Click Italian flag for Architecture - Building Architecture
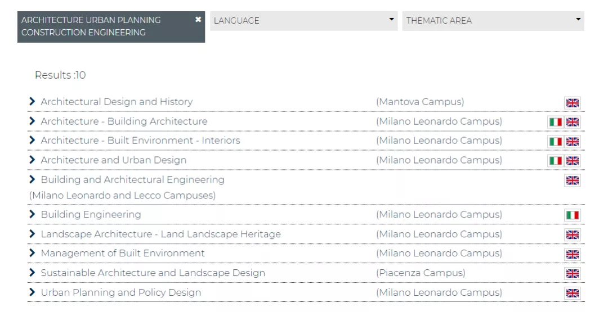The height and width of the screenshot is (312, 608). coord(555,122)
